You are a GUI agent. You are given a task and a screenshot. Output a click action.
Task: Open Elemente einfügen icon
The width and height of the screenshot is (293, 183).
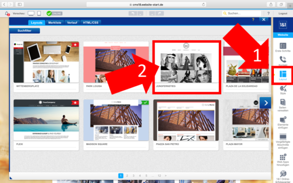(x=283, y=119)
